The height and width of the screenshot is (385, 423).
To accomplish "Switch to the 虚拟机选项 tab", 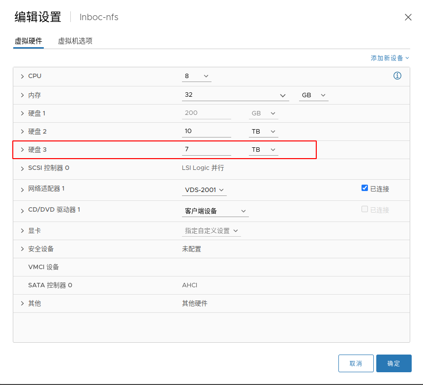I will pos(75,41).
